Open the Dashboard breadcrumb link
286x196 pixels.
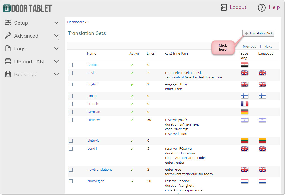click(x=76, y=22)
